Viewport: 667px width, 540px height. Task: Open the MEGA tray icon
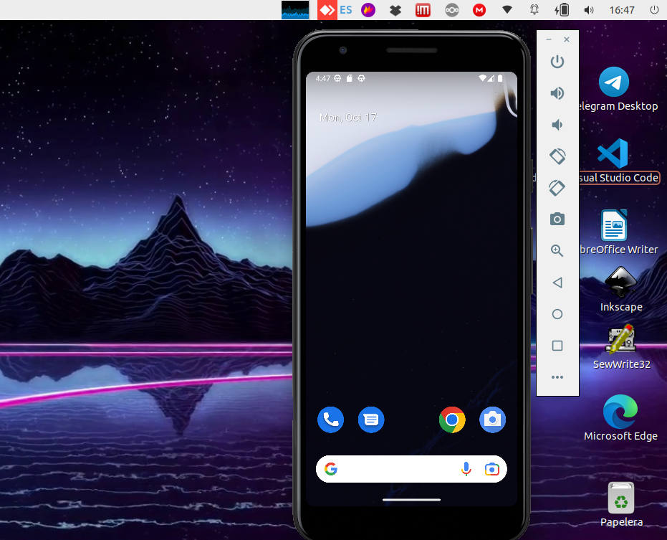tap(479, 10)
